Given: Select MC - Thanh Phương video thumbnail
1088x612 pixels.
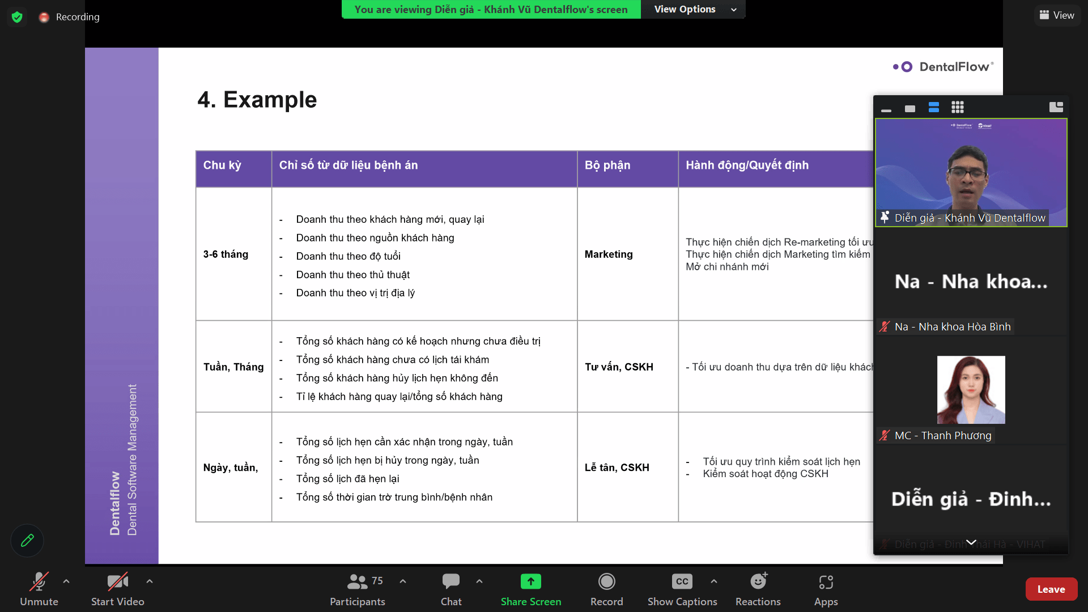Looking at the screenshot, I should tap(971, 390).
